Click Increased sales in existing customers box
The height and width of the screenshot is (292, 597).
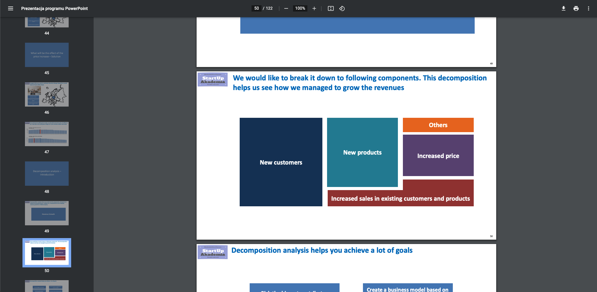[x=400, y=199]
